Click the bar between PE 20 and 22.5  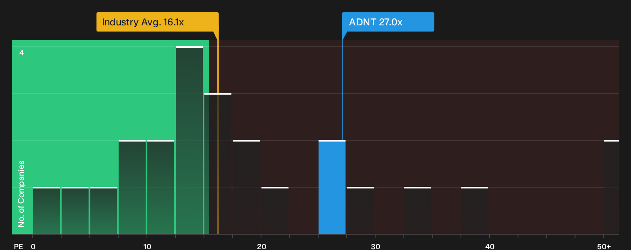click(x=275, y=210)
